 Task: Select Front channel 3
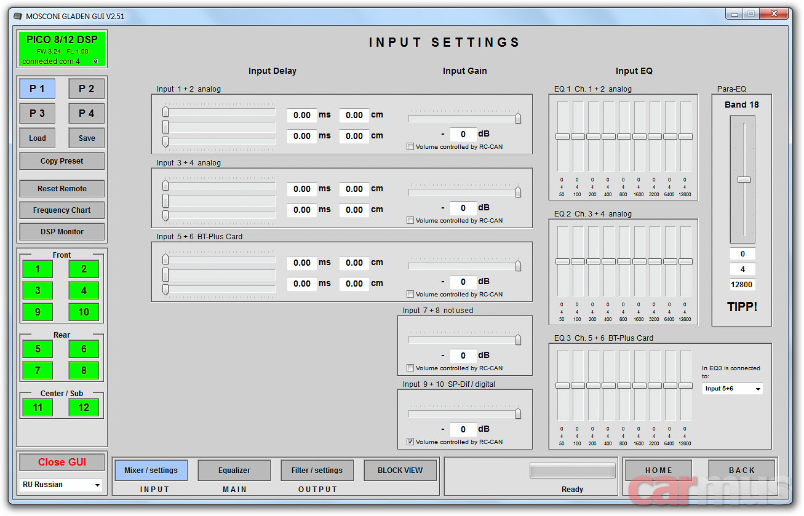pyautogui.click(x=38, y=290)
